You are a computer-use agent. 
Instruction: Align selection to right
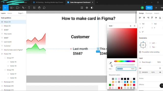tap(148, 18)
